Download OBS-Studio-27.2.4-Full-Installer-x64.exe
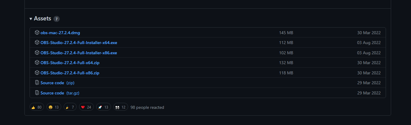Screen dimensions: 411x125 pos(79,43)
